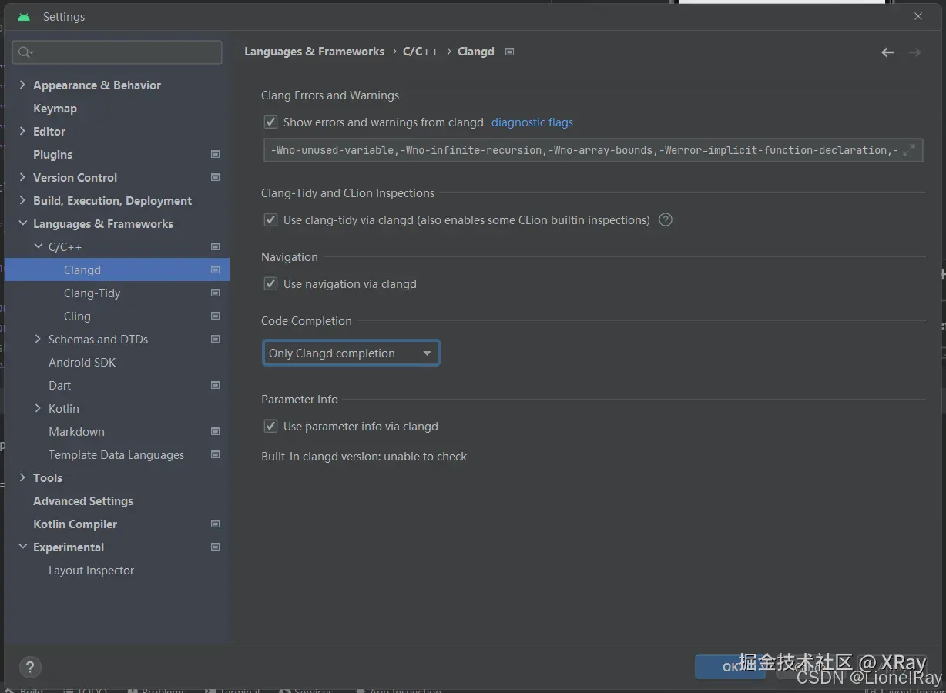
Task: Click project icon on the C/C++ row
Action: click(x=215, y=246)
